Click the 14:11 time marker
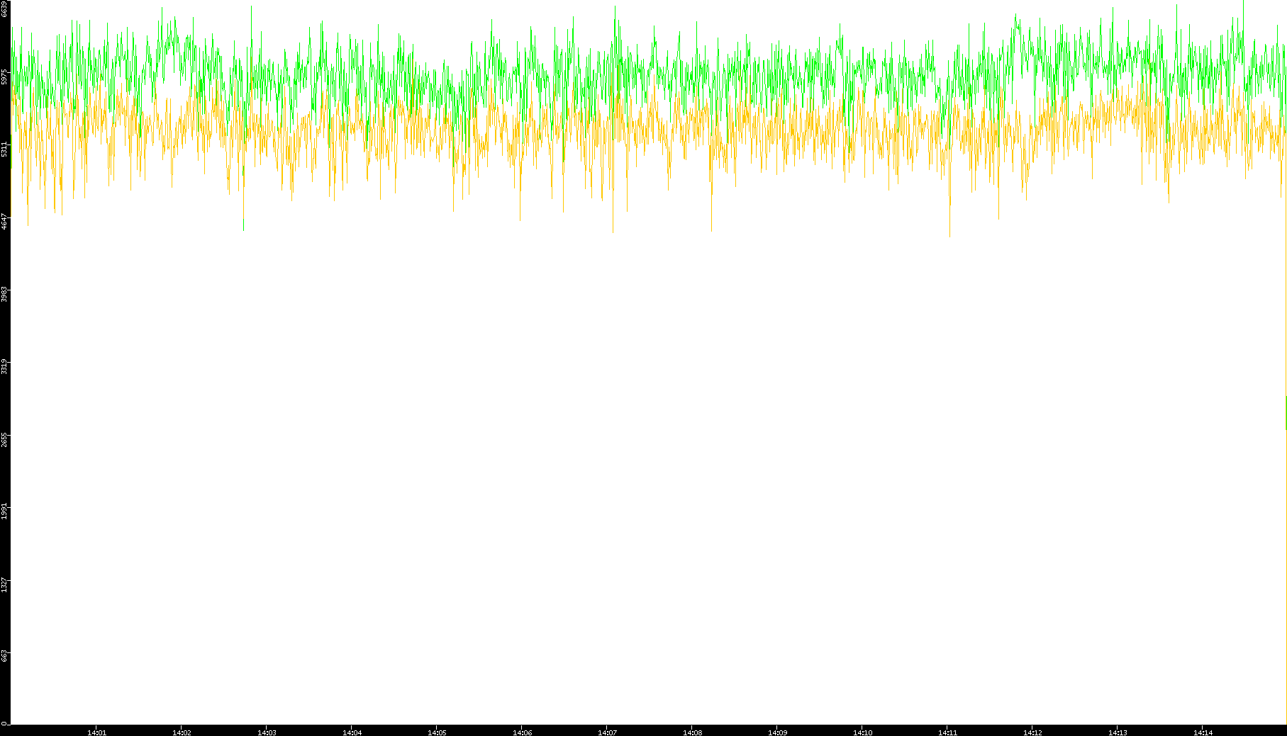Screen dimensions: 1287x736 (947, 732)
